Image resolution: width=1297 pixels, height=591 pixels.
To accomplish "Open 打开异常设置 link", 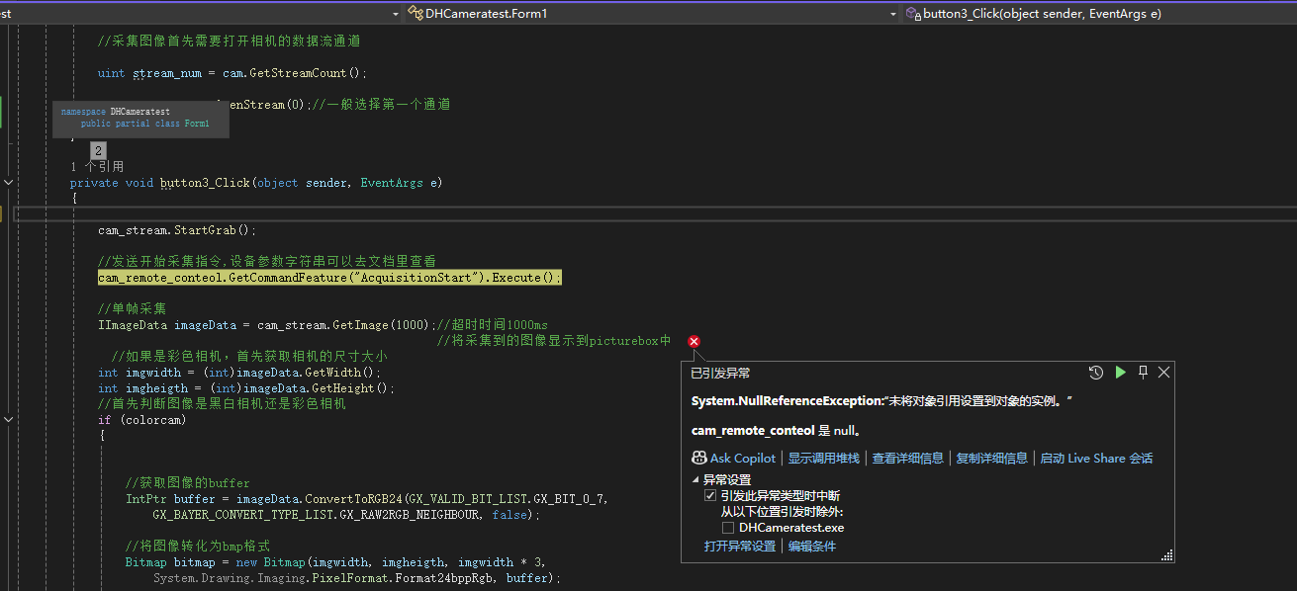I will click(x=740, y=547).
